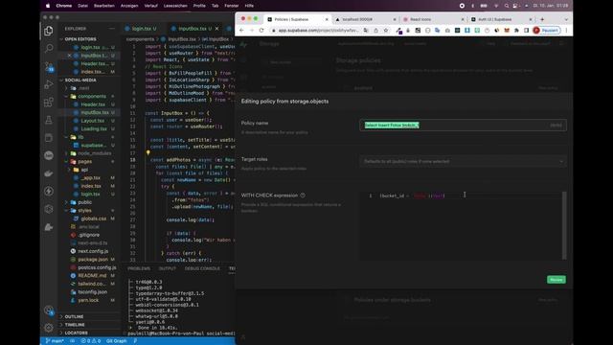Viewport: 613px width, 345px height.
Task: Open the Chrome extensions puzzle icon
Action: click(516, 30)
